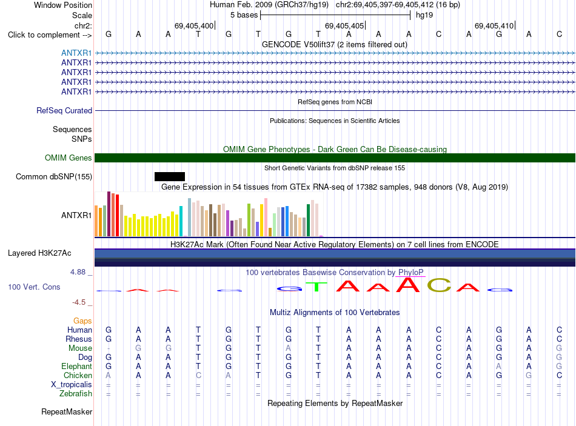Open the GTEx tissue expression bar chart
The image size is (576, 426).
(209, 214)
